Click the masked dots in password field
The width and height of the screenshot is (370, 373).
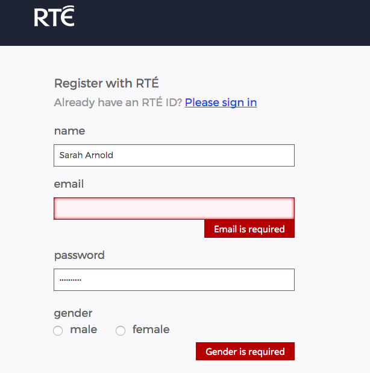(x=71, y=280)
